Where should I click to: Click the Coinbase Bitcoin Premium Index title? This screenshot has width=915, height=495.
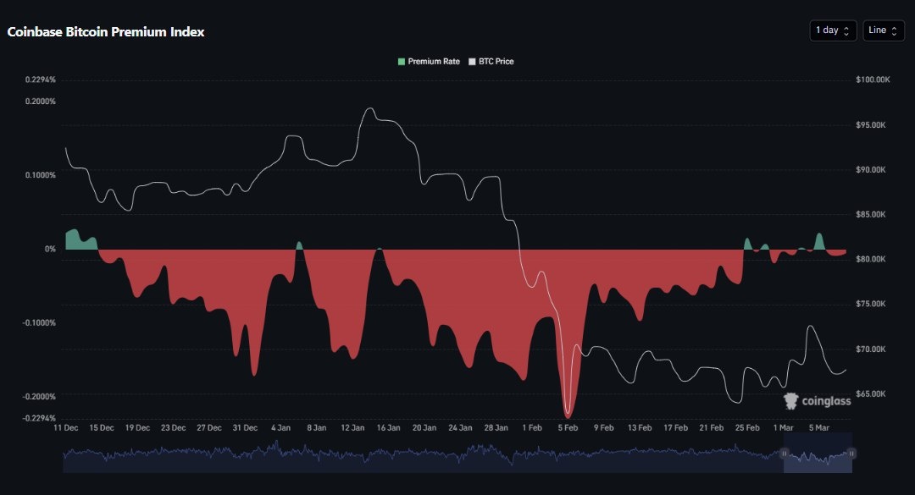[106, 32]
